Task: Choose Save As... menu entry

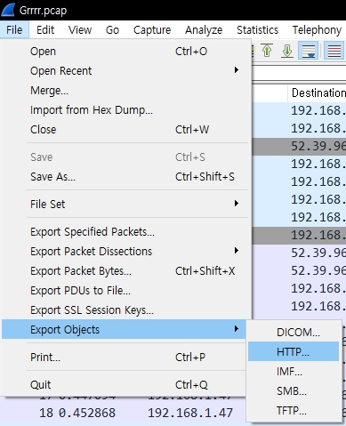Action: click(x=125, y=177)
